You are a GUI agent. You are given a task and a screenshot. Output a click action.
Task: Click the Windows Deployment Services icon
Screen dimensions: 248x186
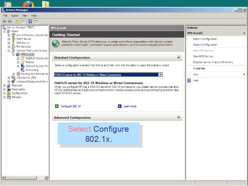pyautogui.click(x=14, y=82)
